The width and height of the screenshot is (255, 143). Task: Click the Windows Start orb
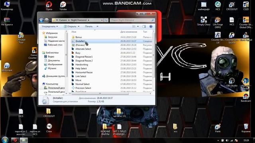(x=5, y=140)
